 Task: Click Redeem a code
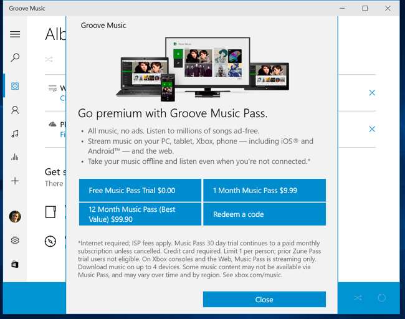[x=264, y=214]
